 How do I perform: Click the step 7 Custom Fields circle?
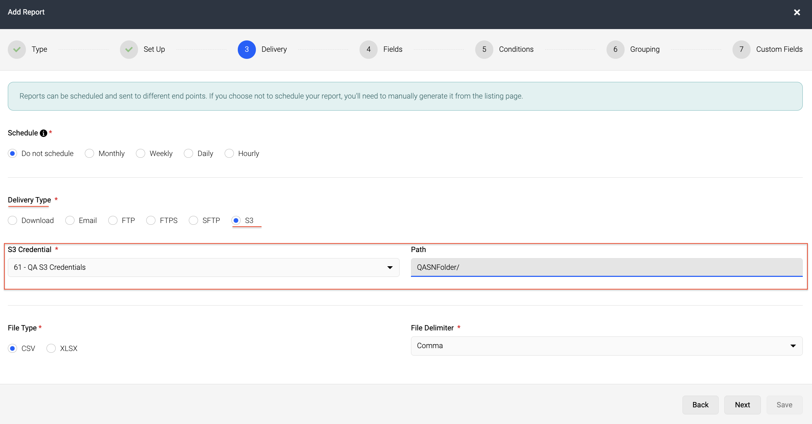[x=741, y=49]
